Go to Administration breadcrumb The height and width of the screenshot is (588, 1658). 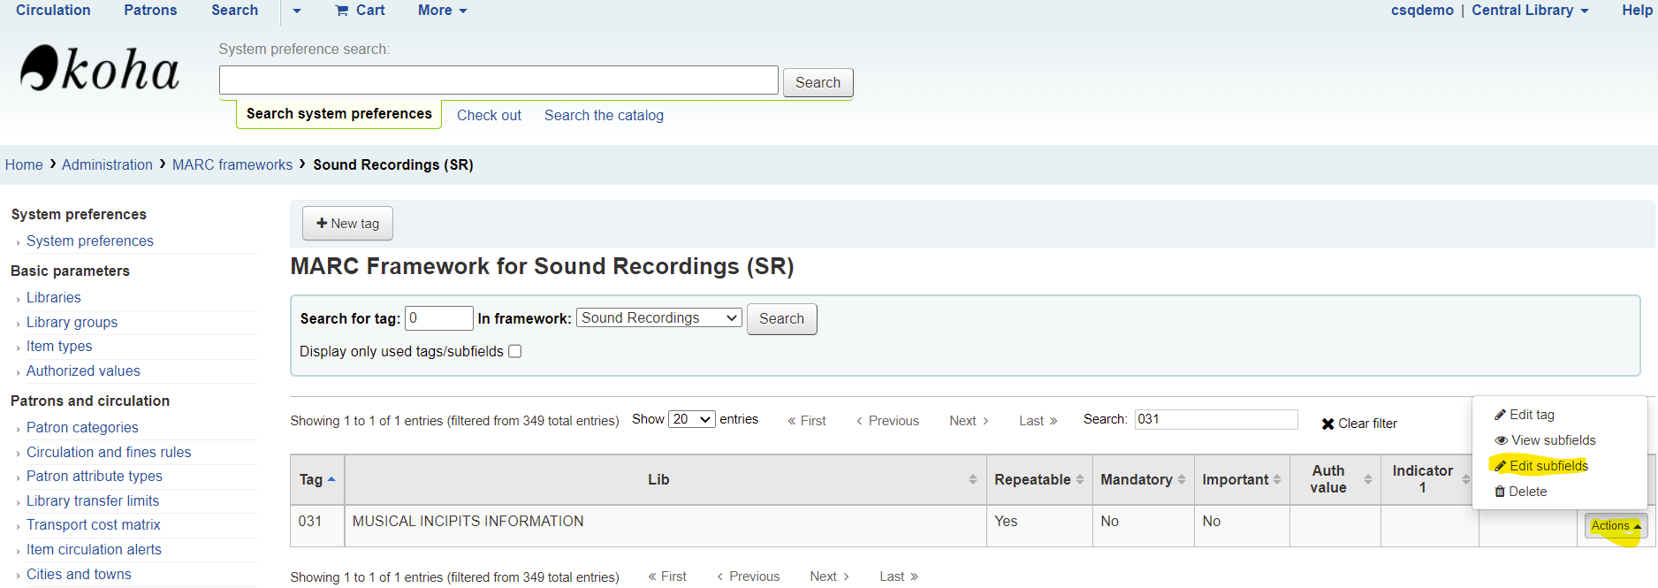pyautogui.click(x=107, y=164)
